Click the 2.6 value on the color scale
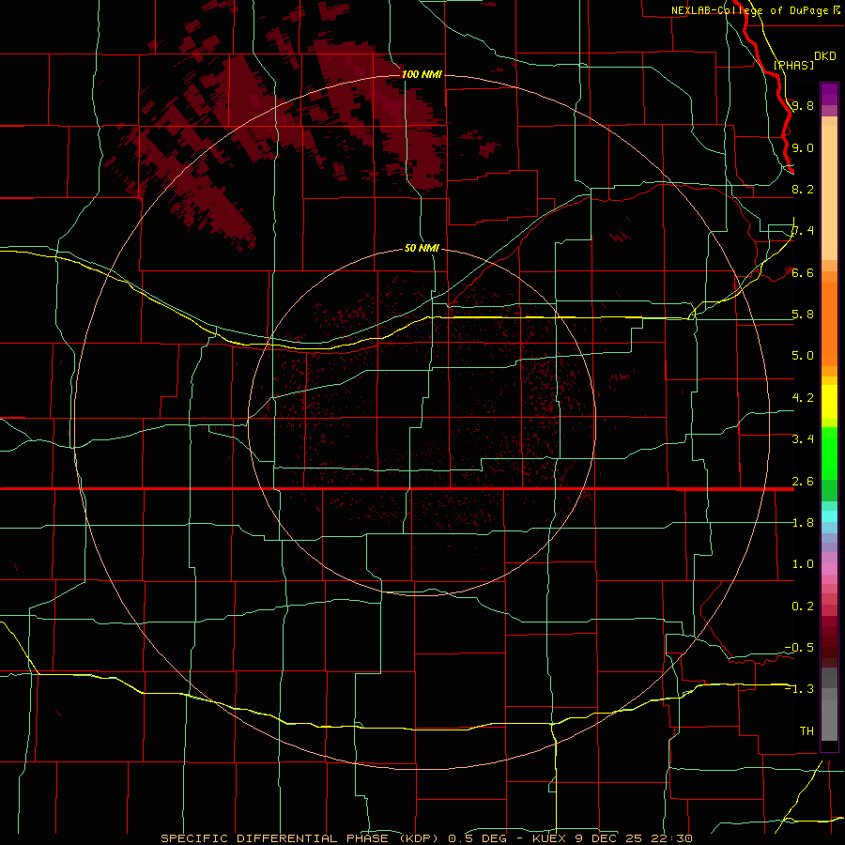This screenshot has width=845, height=845. (803, 482)
